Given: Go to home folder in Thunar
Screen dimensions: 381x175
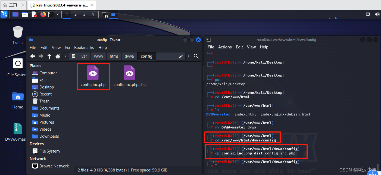Looking at the screenshot, I should pos(58,56).
